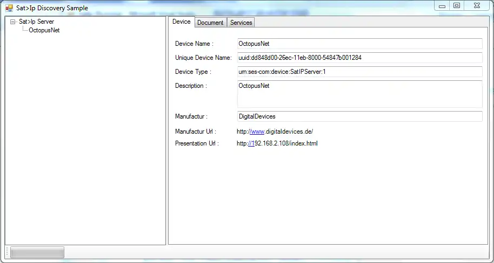Select Sat>Ip Server in the tree
The width and height of the screenshot is (494, 263).
point(36,22)
